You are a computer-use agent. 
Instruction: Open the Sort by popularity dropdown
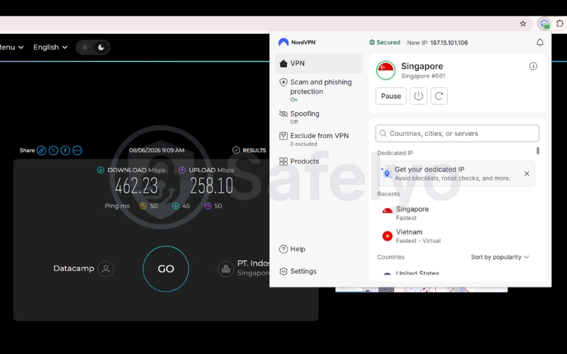(x=500, y=257)
